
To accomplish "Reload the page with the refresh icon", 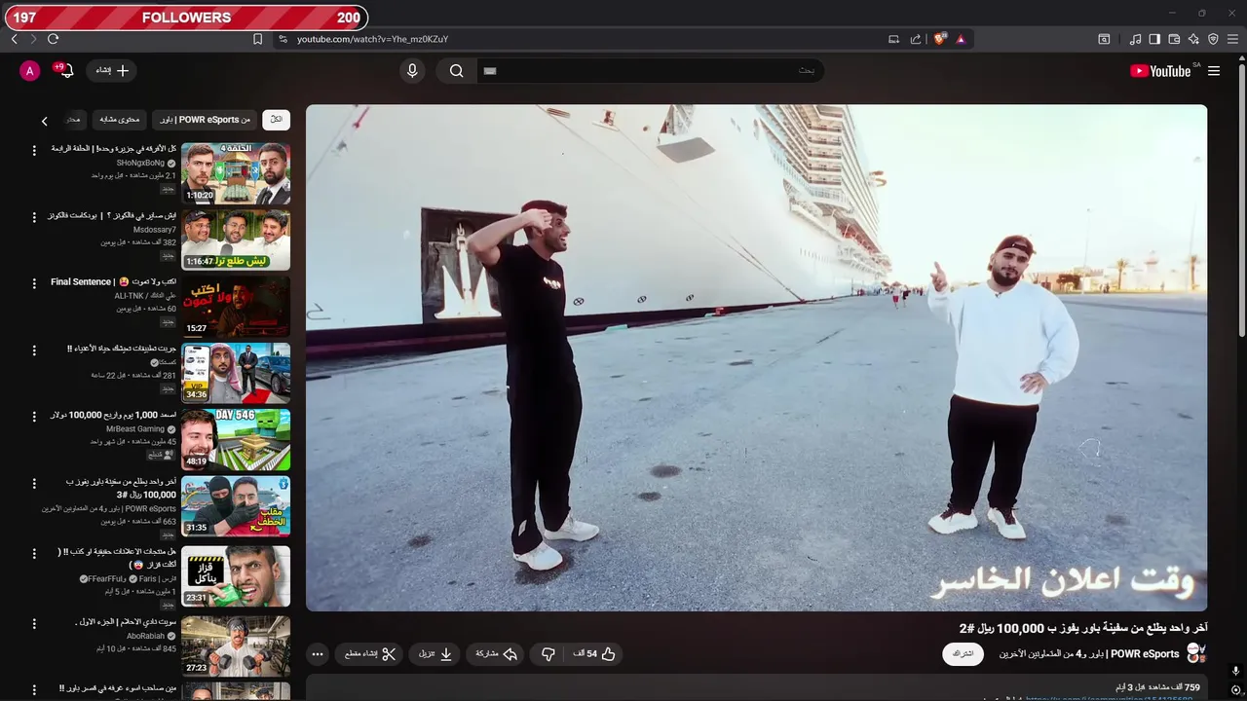I will pos(53,39).
